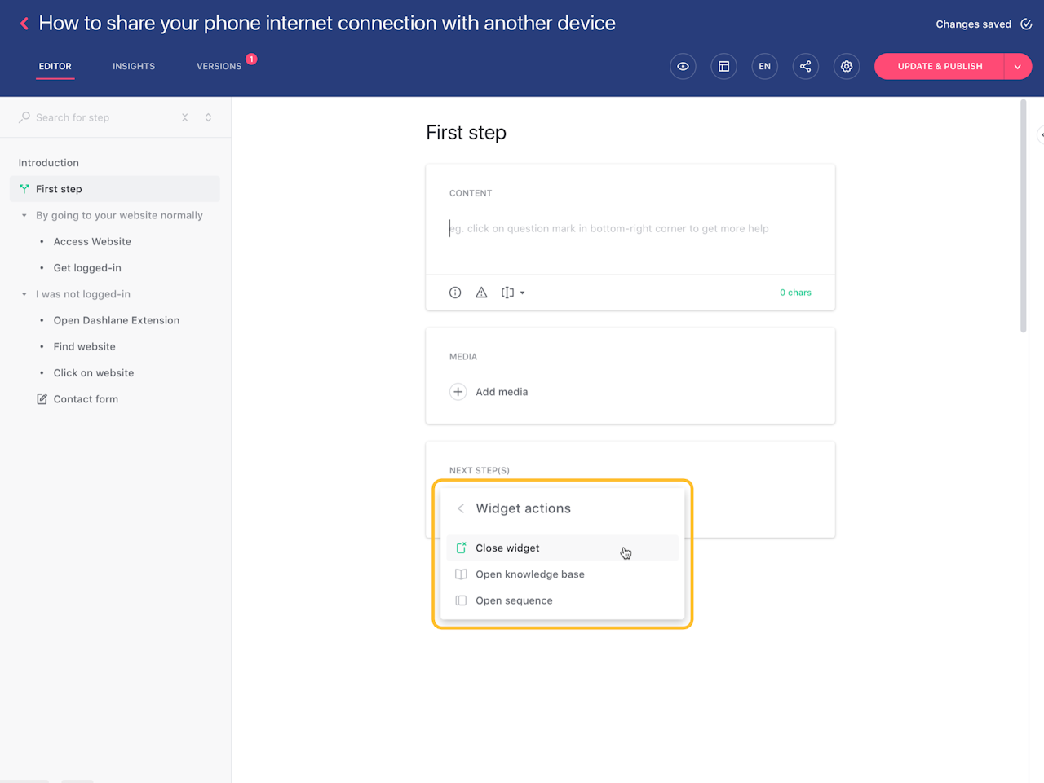This screenshot has width=1044, height=783.
Task: Click the Update & Publish button
Action: pos(940,67)
